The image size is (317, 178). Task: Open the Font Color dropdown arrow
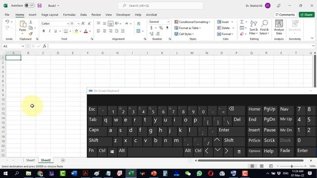[90, 31]
